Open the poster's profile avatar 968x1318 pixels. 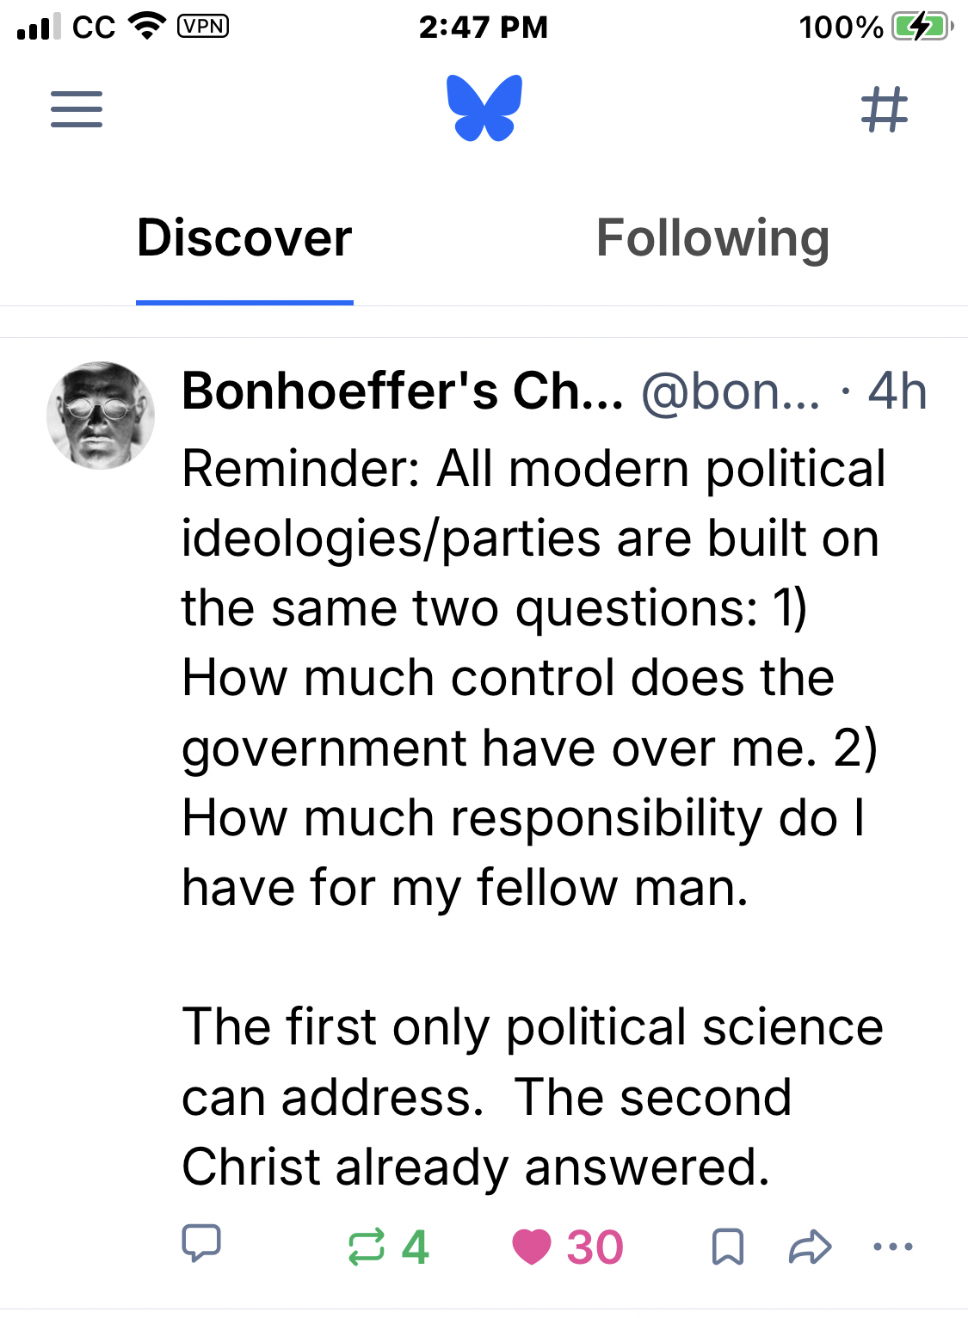(101, 415)
